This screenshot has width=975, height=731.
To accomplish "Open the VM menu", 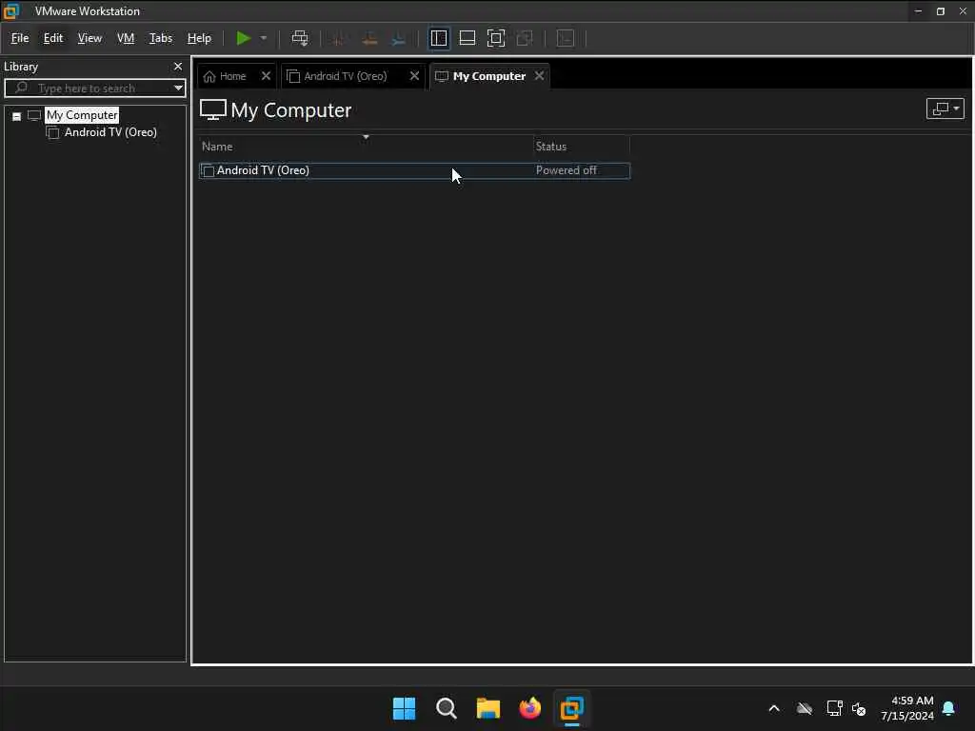I will (126, 38).
